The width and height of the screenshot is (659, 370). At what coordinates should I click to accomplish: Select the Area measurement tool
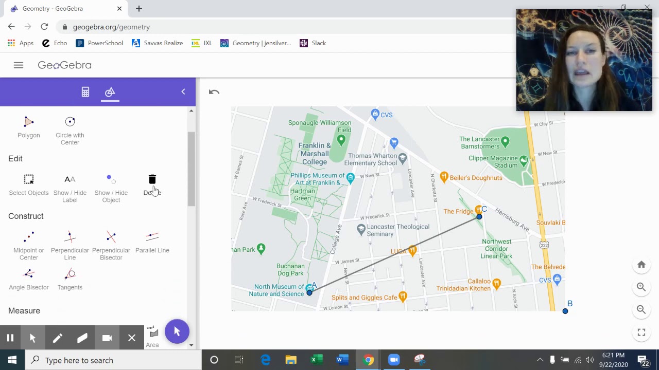click(x=152, y=337)
